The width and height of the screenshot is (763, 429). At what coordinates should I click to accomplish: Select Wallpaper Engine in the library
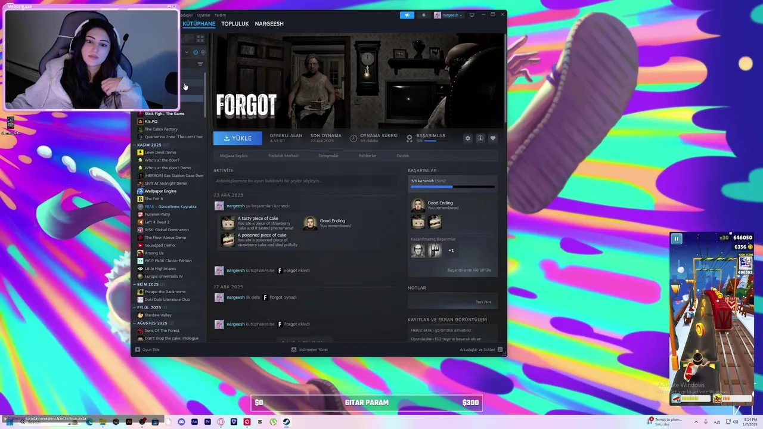click(160, 191)
